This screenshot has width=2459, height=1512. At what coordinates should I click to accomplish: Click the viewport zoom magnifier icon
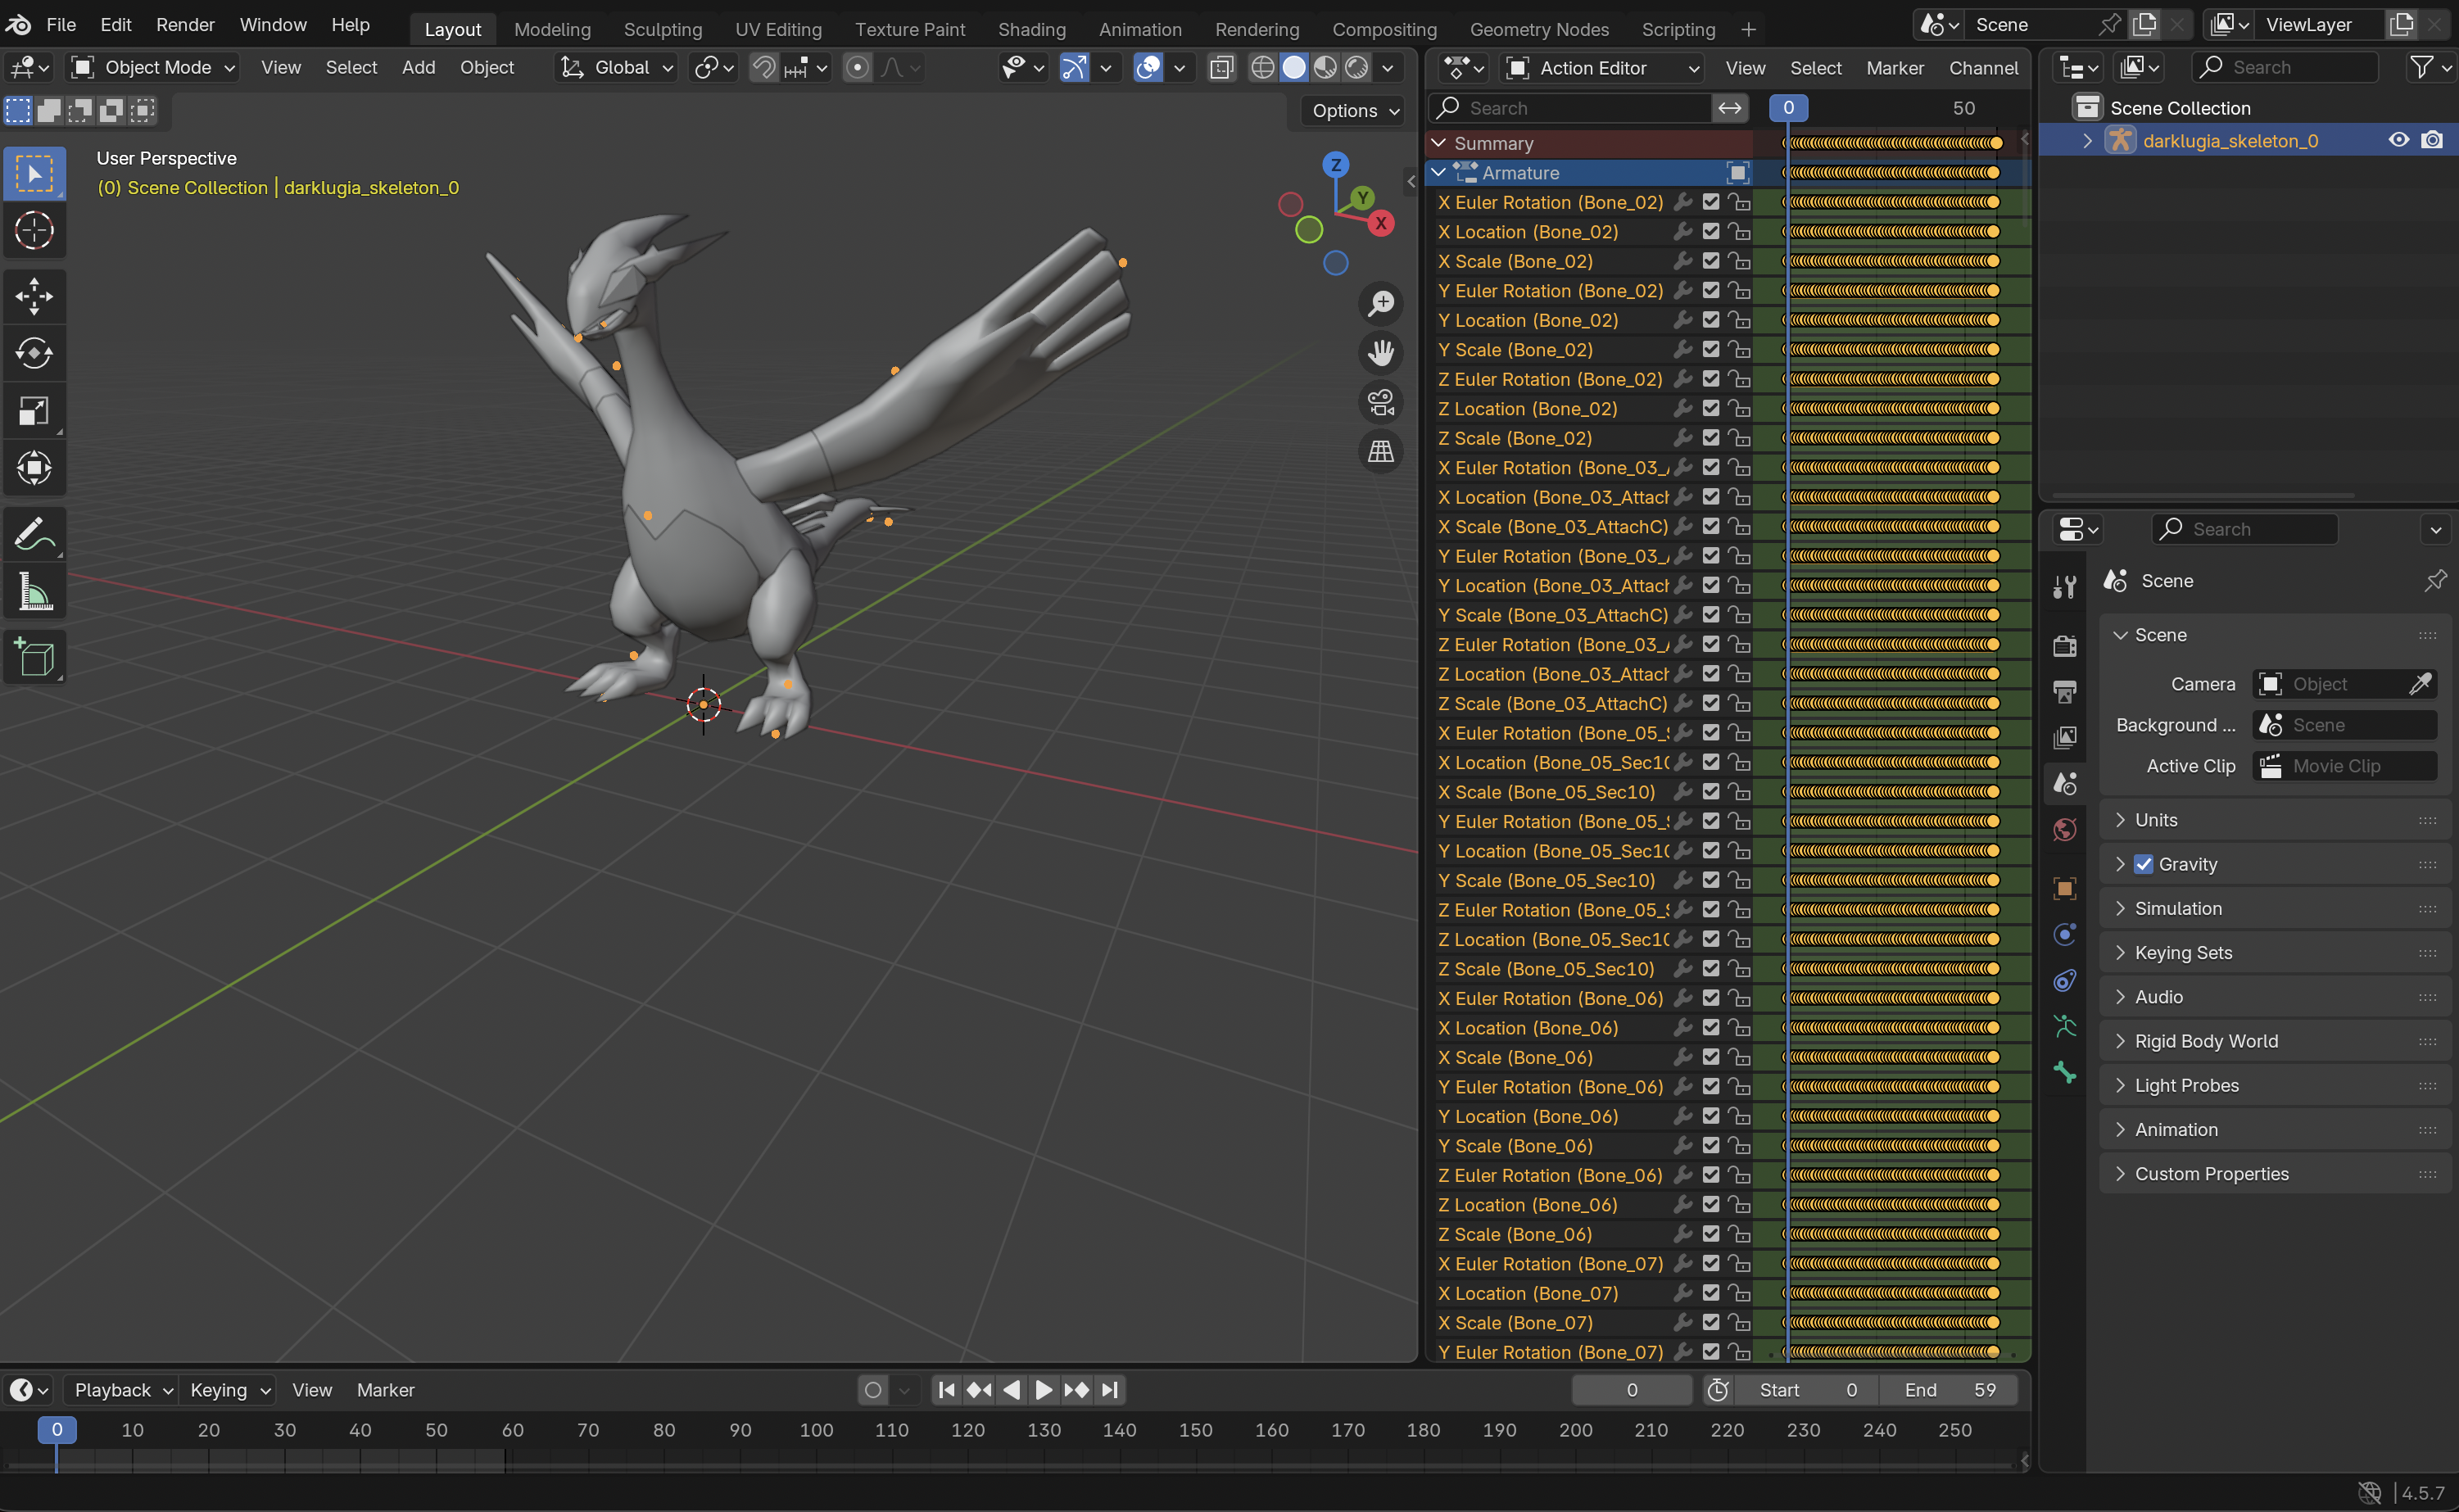(1381, 303)
